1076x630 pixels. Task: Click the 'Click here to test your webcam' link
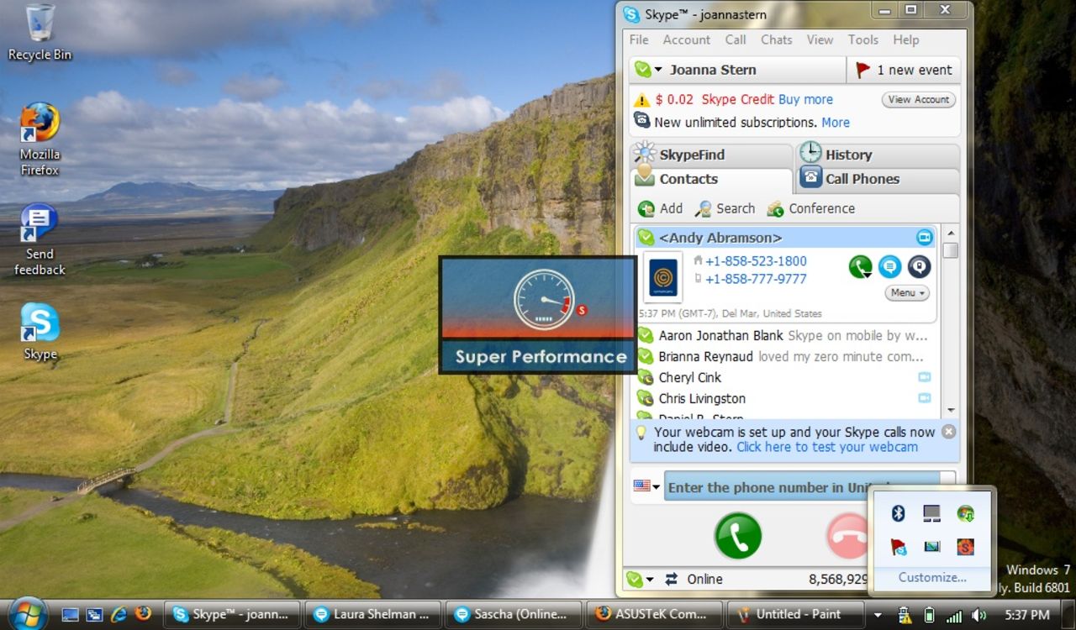pos(827,447)
